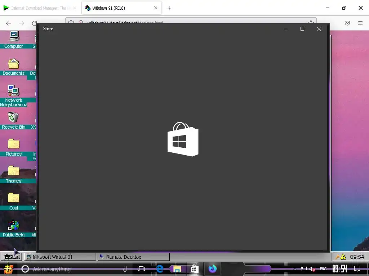This screenshot has height=276, width=369.
Task: Click the muted volume icon in tray
Action: pyautogui.click(x=312, y=269)
